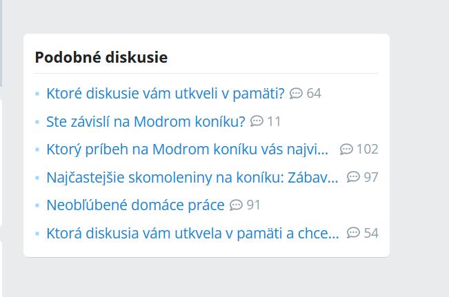Click the 'Podobné diskusie' heading
Viewport: 449px width, 297px height.
pyautogui.click(x=101, y=57)
